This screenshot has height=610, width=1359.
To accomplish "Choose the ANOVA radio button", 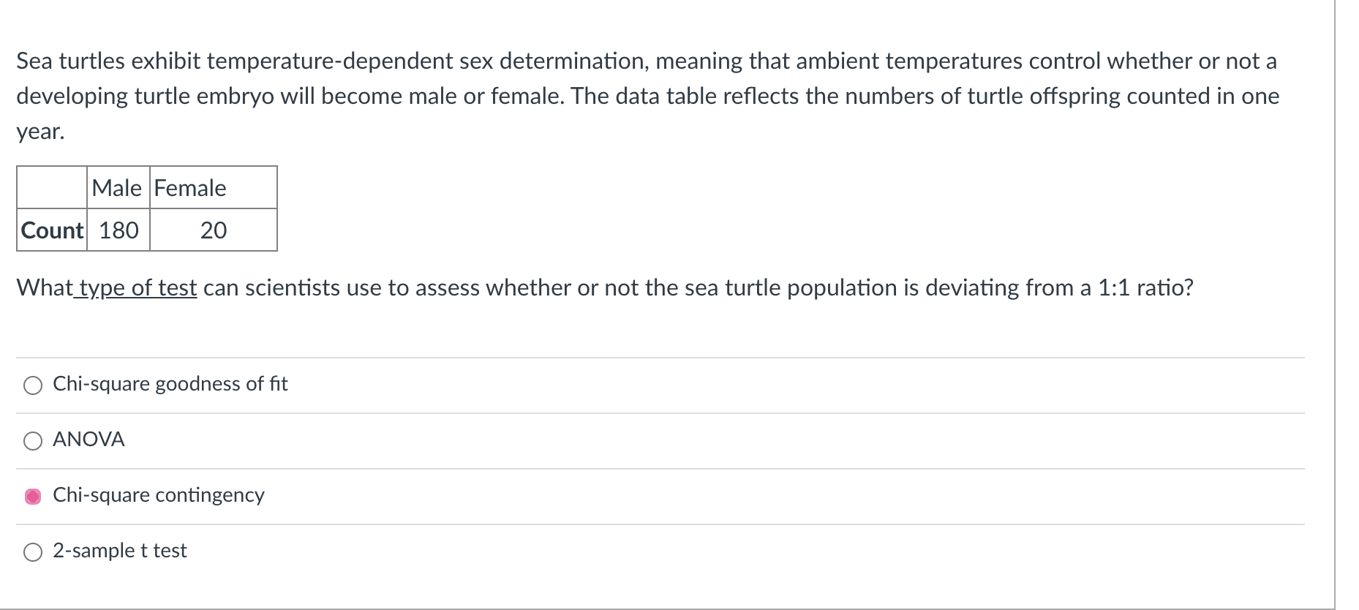I will tap(33, 441).
